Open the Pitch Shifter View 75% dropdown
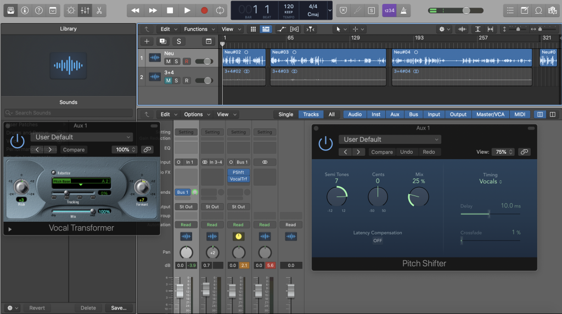The width and height of the screenshot is (562, 314). tap(503, 152)
